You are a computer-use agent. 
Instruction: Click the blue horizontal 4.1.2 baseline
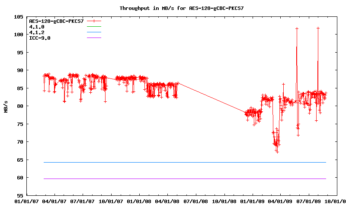(173, 162)
